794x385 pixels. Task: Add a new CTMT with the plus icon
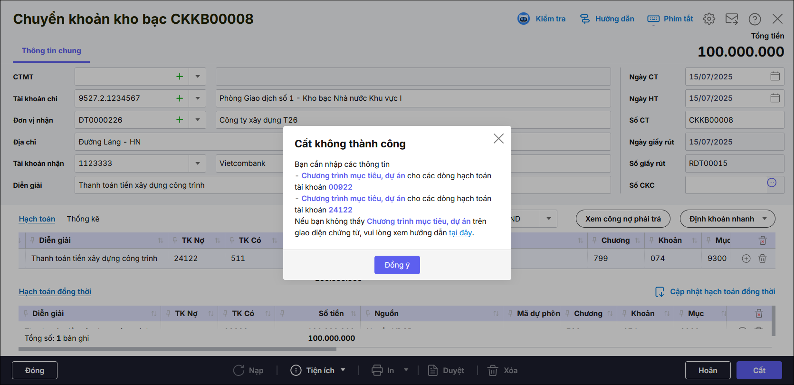(180, 77)
